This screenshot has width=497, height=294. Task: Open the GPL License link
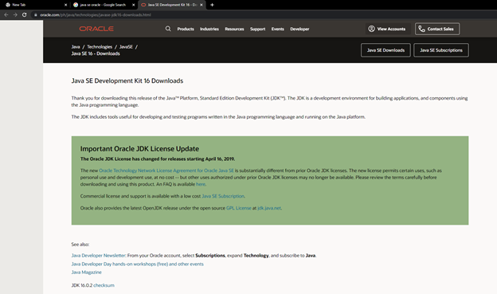239,208
